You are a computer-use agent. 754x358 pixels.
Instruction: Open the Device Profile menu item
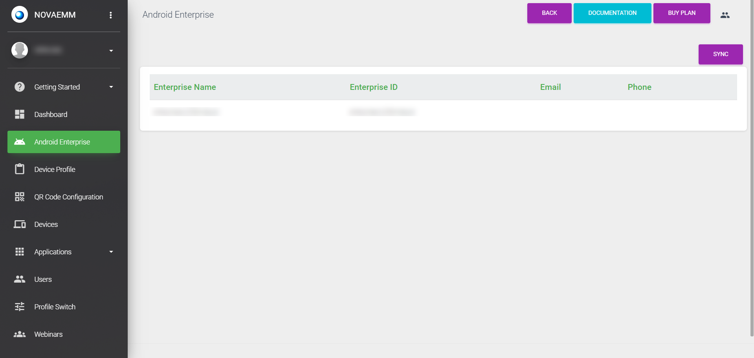[55, 169]
